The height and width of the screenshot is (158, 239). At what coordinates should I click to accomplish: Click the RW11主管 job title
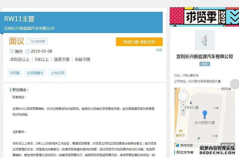(x=19, y=19)
